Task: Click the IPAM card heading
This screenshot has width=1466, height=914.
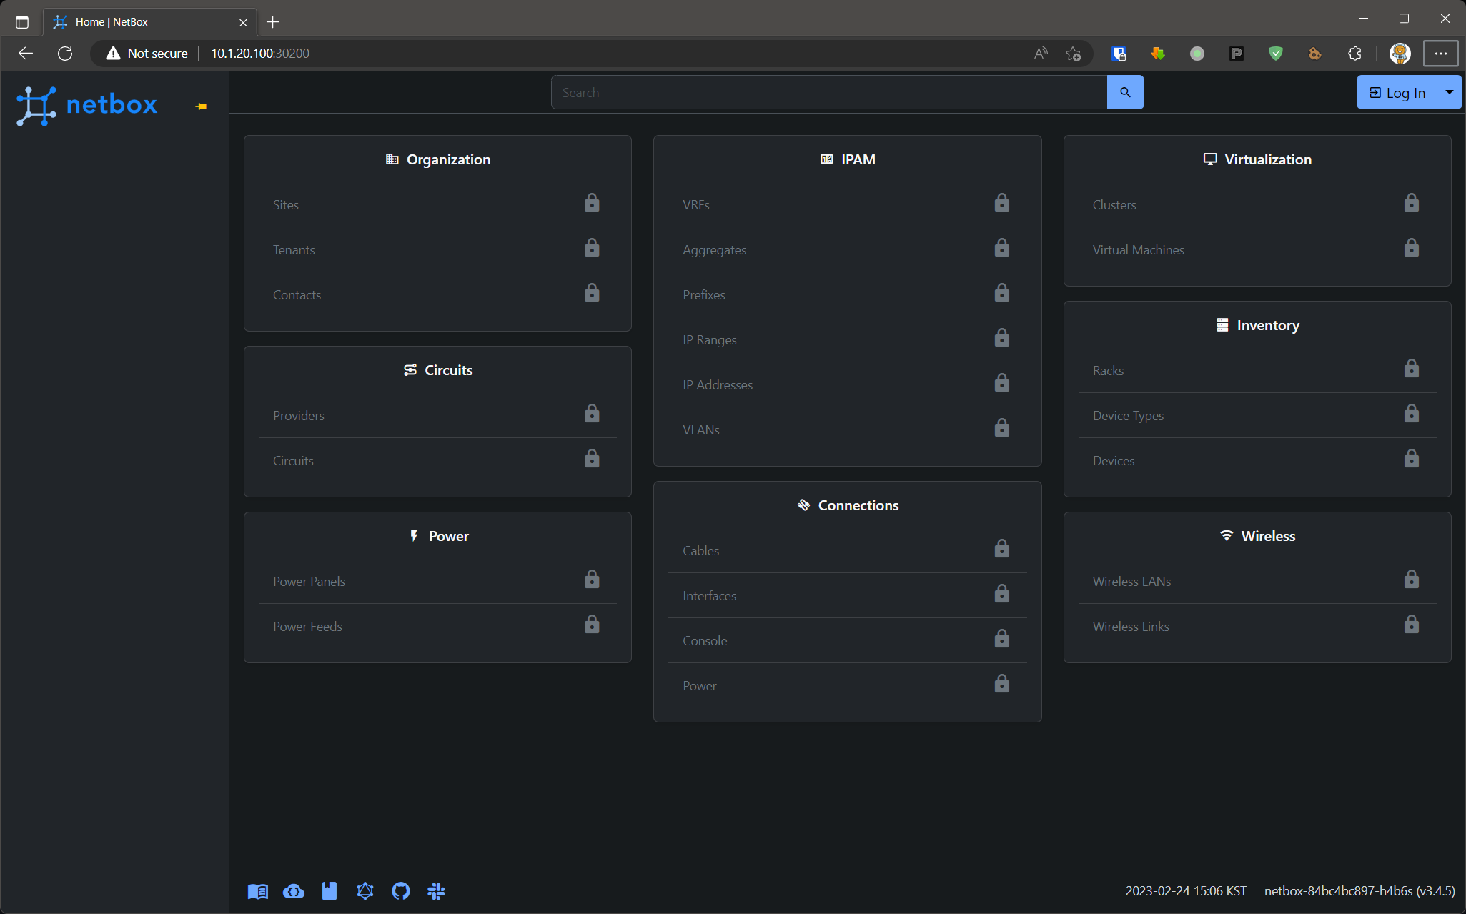Action: 848,159
